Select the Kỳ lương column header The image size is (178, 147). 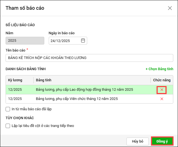coord(15,80)
